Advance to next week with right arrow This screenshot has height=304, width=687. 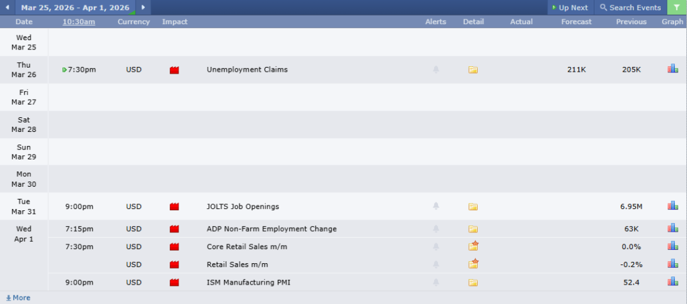click(143, 7)
